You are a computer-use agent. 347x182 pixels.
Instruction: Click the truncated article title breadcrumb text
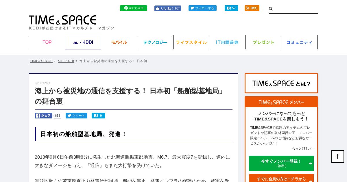[x=115, y=61]
